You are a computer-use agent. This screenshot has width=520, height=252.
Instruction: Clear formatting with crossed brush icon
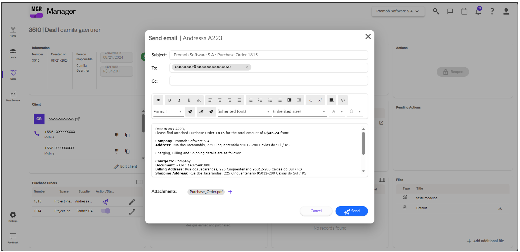[190, 111]
